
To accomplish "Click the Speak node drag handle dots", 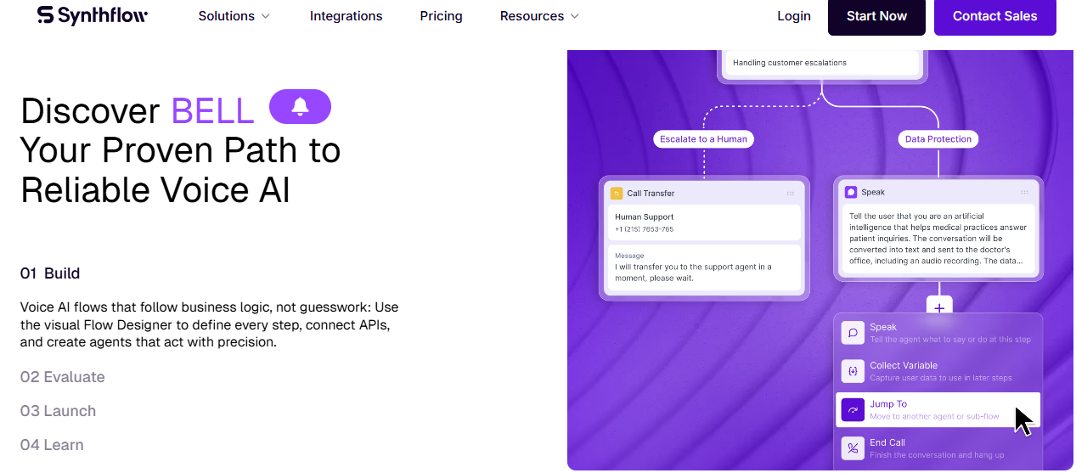I will tap(1025, 193).
